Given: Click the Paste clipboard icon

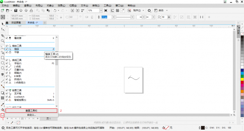Looking at the screenshot, I should click(48, 10).
